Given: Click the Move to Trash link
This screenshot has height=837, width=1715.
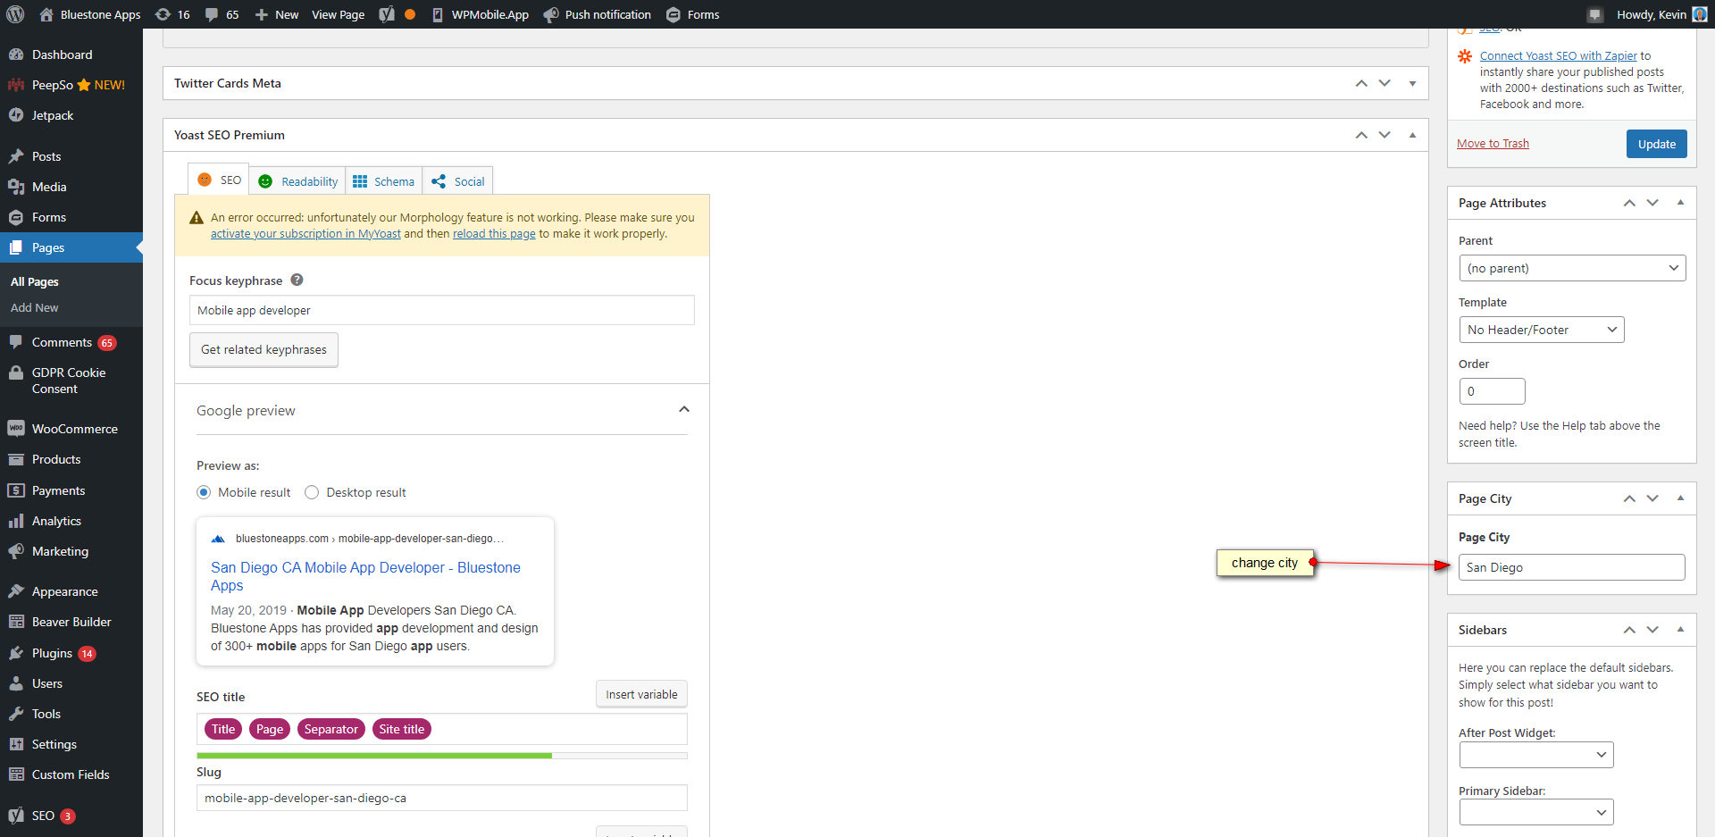Looking at the screenshot, I should pos(1493,144).
